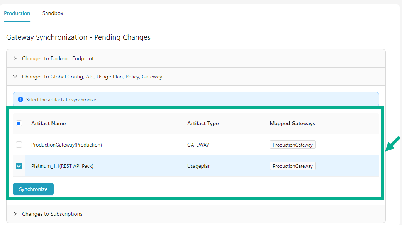The width and height of the screenshot is (402, 225).
Task: Collapse the Changes to Global Config section title
Action: coord(92,77)
